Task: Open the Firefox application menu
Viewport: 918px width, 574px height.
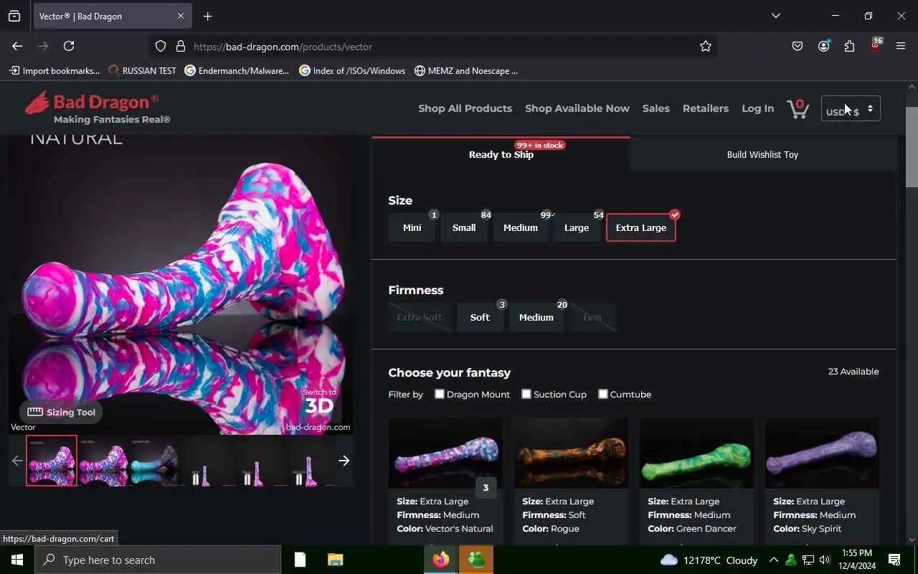Action: pyautogui.click(x=901, y=46)
